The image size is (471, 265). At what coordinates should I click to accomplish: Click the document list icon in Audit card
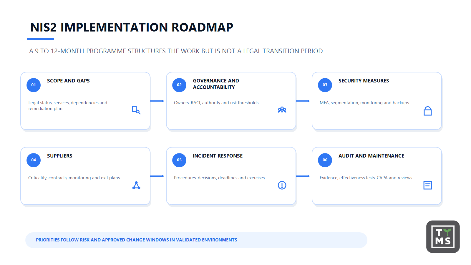tap(428, 185)
